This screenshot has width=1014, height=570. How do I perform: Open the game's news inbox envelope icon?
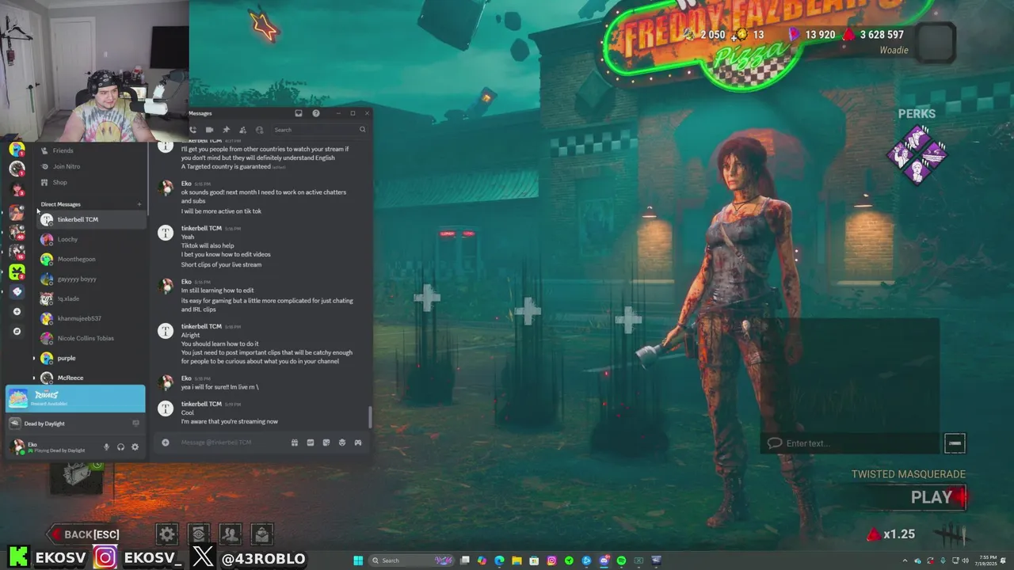pos(262,534)
